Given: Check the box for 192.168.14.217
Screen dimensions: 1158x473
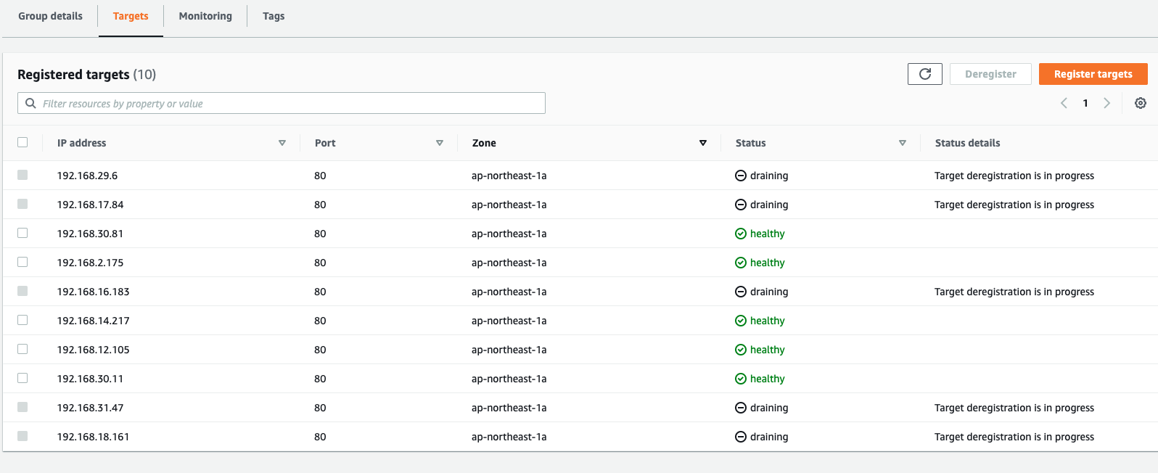Looking at the screenshot, I should [22, 320].
